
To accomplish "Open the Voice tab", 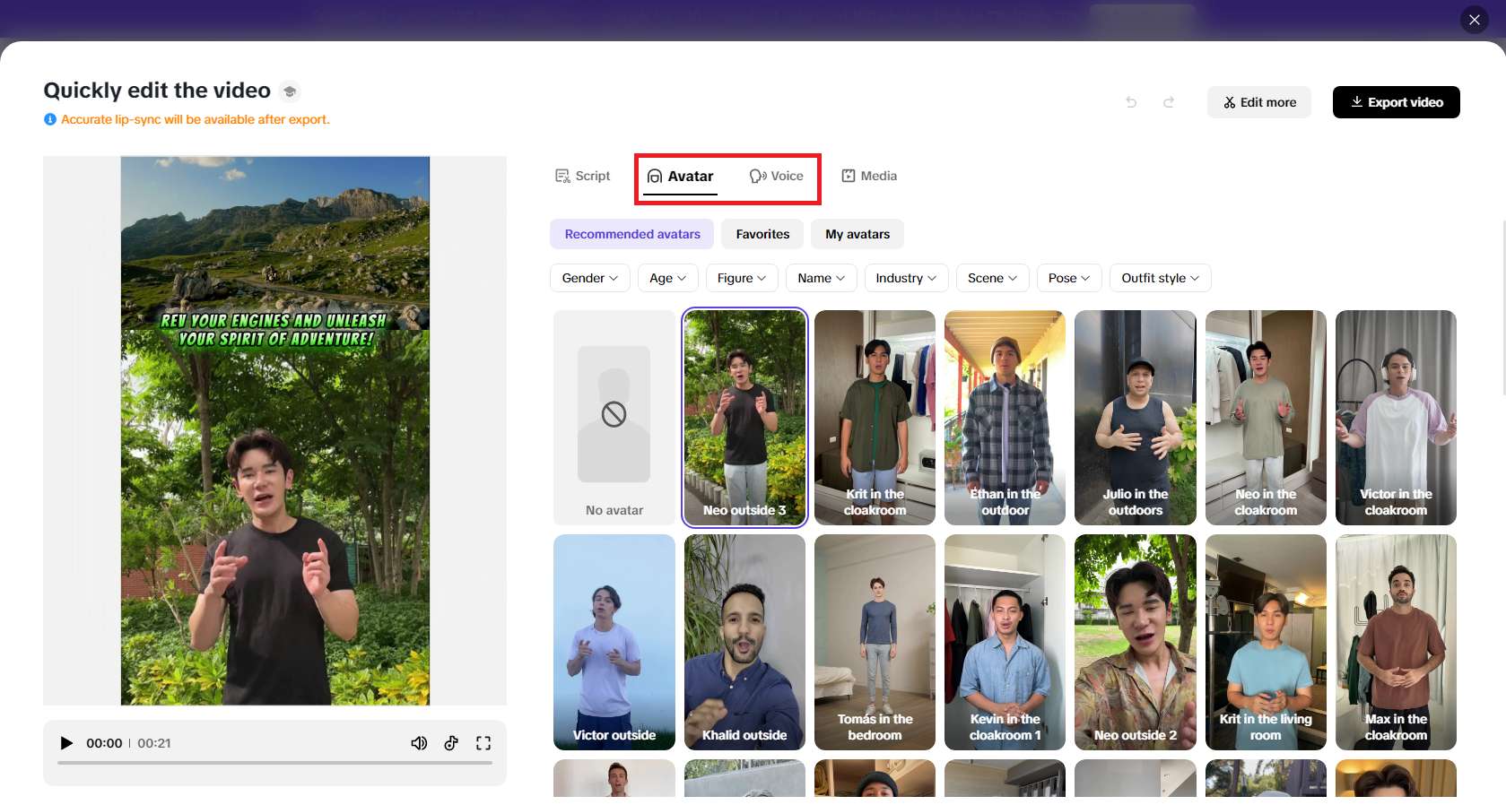I will [x=777, y=176].
